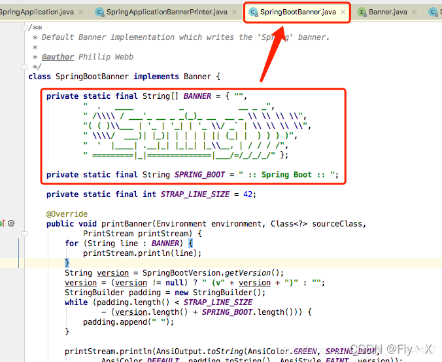Viewport: 442px width, 362px height.
Task: Click printStream.println(line) statement
Action: [142, 253]
